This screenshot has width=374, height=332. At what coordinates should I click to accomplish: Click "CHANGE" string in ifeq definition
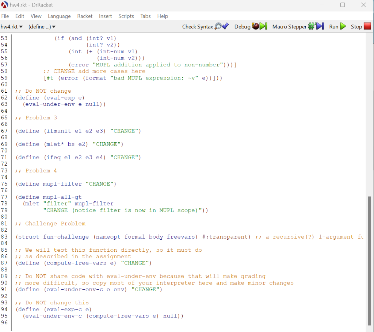pos(124,157)
